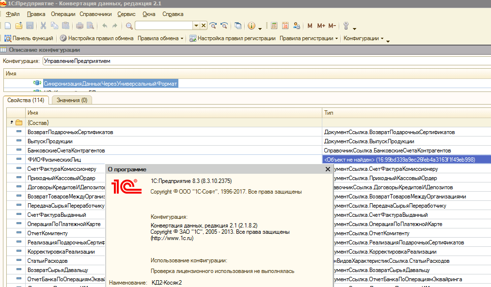Open the search field dropdown arrow
The width and height of the screenshot is (491, 287).
(x=196, y=26)
